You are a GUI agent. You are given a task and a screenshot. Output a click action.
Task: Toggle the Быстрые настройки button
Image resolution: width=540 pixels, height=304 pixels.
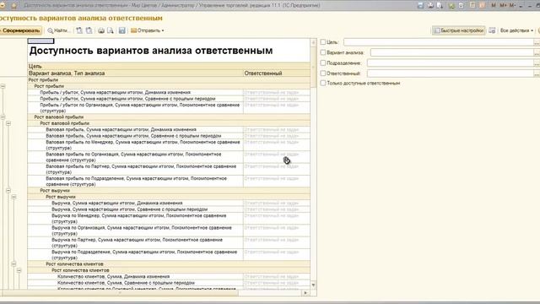[x=459, y=30]
